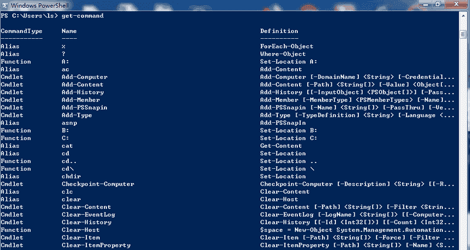Click the PowerShell icon in the title bar
470x250 pixels.
tap(5, 5)
